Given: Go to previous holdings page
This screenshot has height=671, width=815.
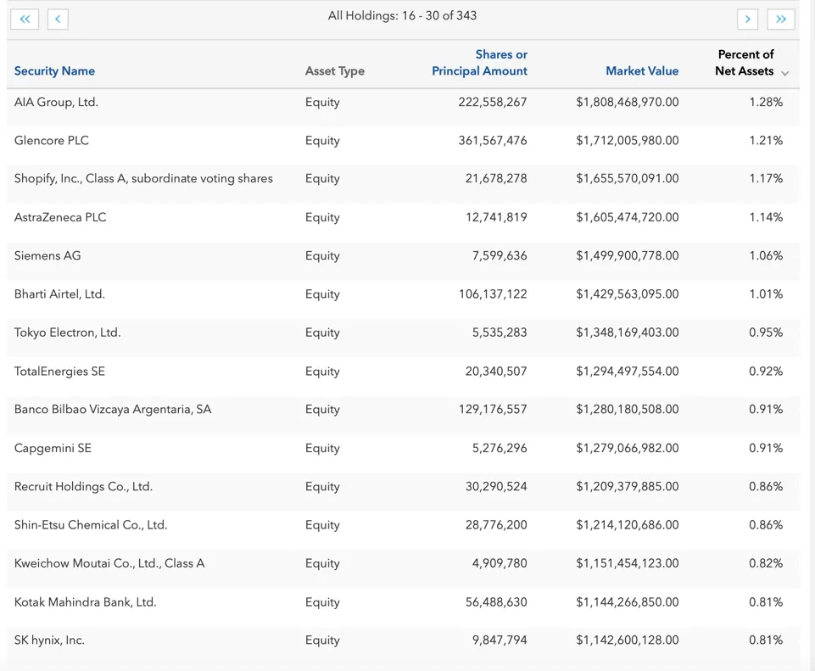Looking at the screenshot, I should coord(58,19).
